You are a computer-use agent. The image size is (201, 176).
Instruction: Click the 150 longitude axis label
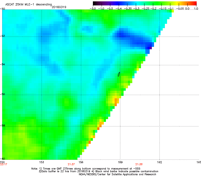[x=2, y=162]
